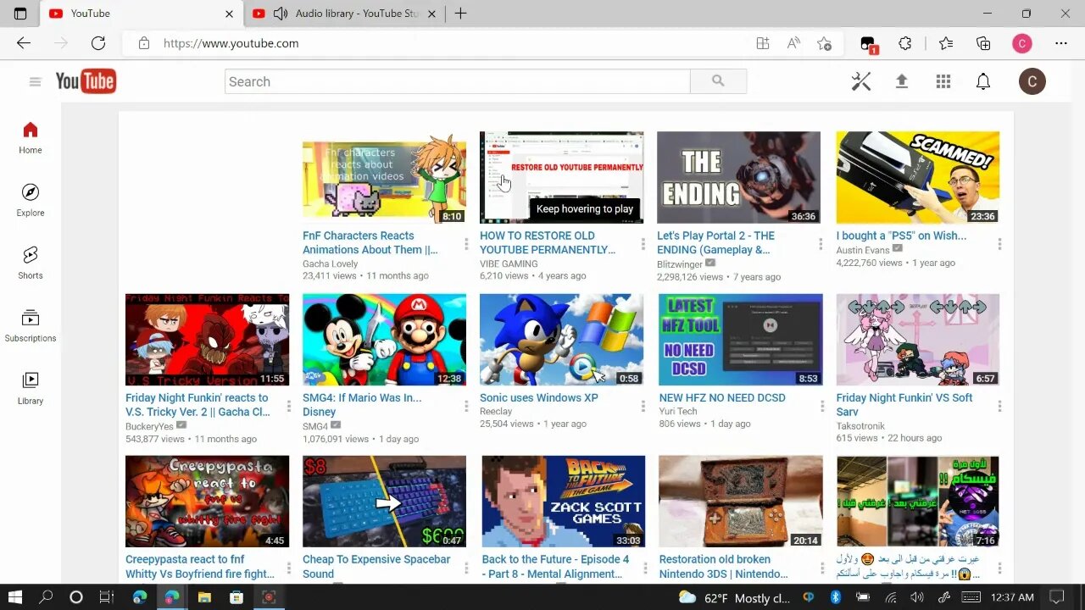Open Edge settings and more menu
The height and width of the screenshot is (610, 1085).
(x=1061, y=43)
